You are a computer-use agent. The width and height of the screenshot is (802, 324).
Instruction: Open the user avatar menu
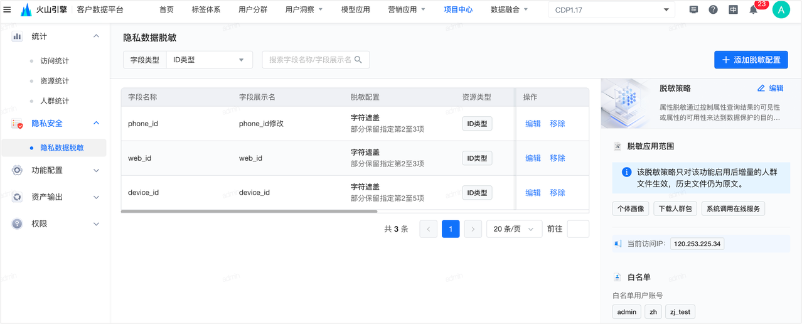[x=781, y=9]
